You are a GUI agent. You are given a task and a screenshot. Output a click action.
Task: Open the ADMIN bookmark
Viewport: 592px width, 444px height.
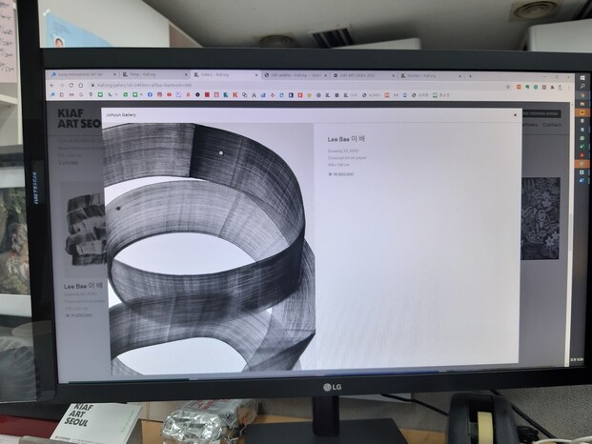coord(371,95)
